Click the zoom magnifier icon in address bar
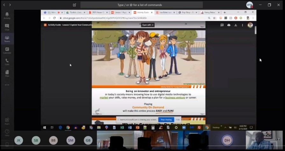The width and height of the screenshot is (285, 151). 209,18
